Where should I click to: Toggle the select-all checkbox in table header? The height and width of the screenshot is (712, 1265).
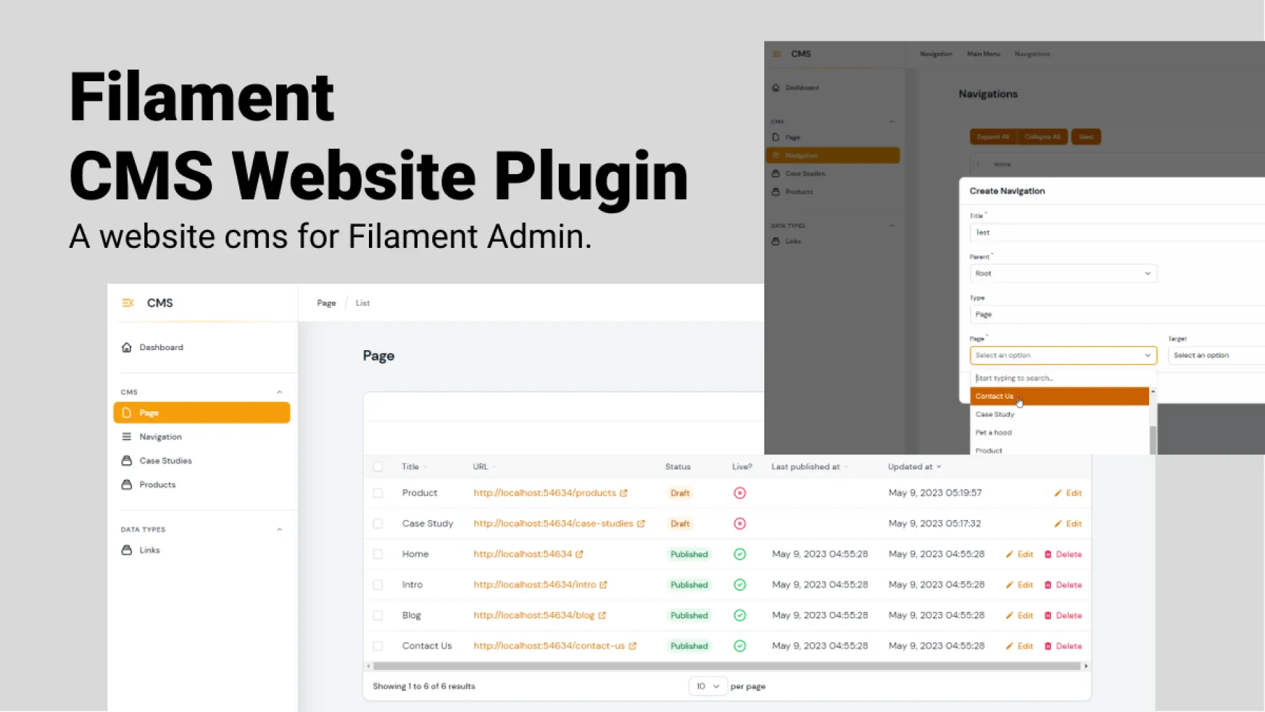(378, 466)
